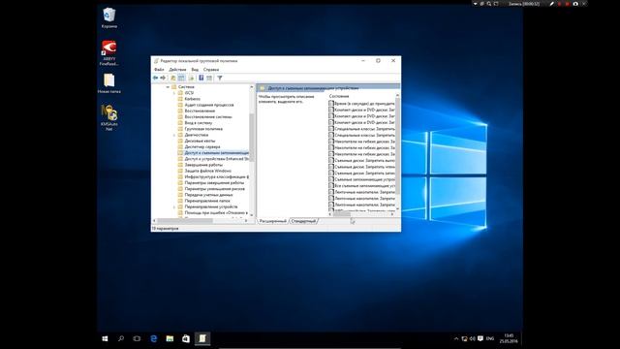Click the export list toolbar icon
Viewport: 620px width, 349px height.
[x=192, y=78]
